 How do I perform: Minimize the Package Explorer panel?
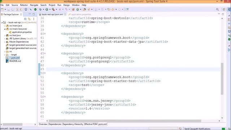pos(30,14)
